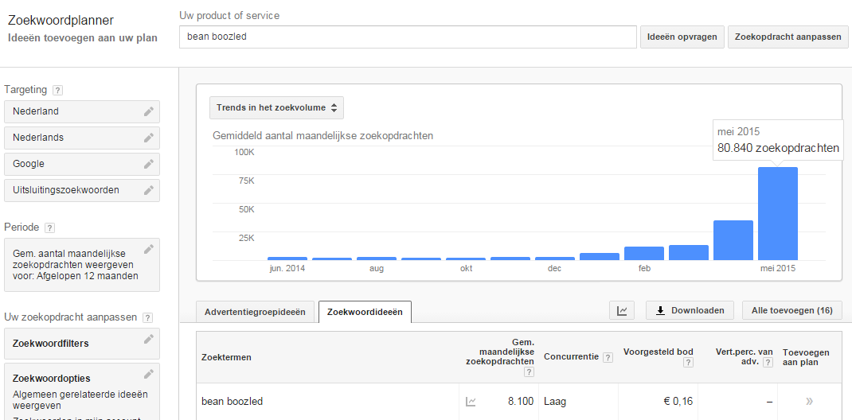
Task: Open help icon next to Concurrentie column
Action: pos(608,358)
